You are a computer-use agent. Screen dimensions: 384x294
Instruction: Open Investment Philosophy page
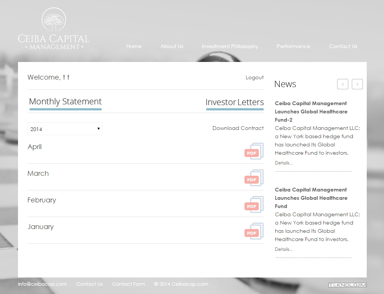[230, 46]
